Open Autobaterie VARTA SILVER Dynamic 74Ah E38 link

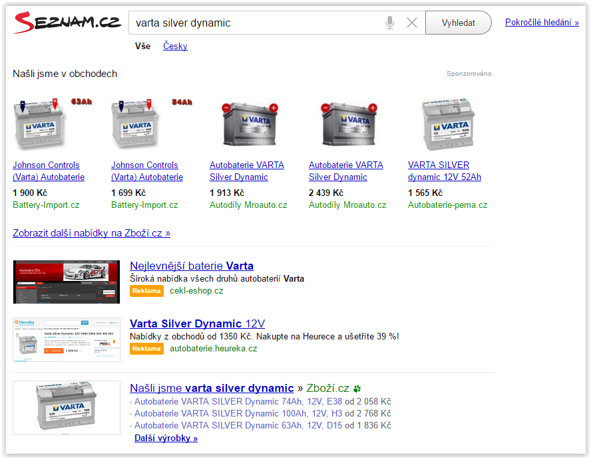pyautogui.click(x=238, y=401)
